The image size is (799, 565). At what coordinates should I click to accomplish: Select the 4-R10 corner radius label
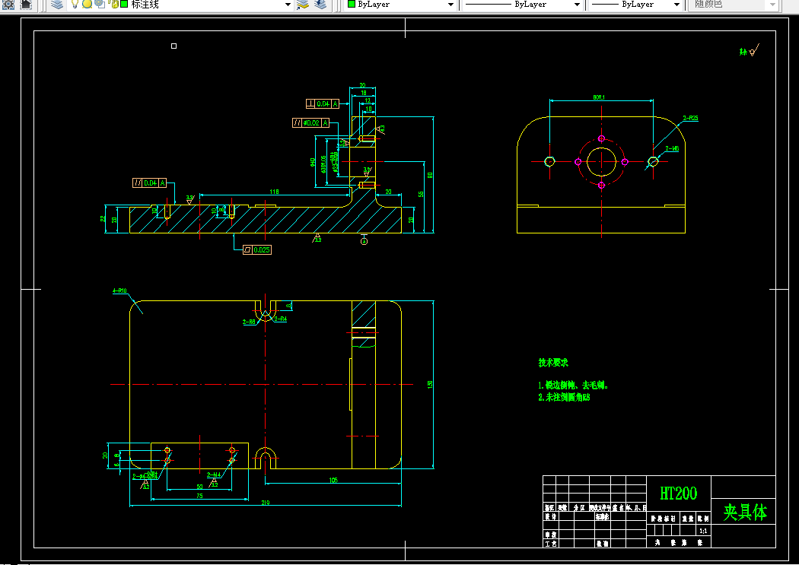[119, 290]
